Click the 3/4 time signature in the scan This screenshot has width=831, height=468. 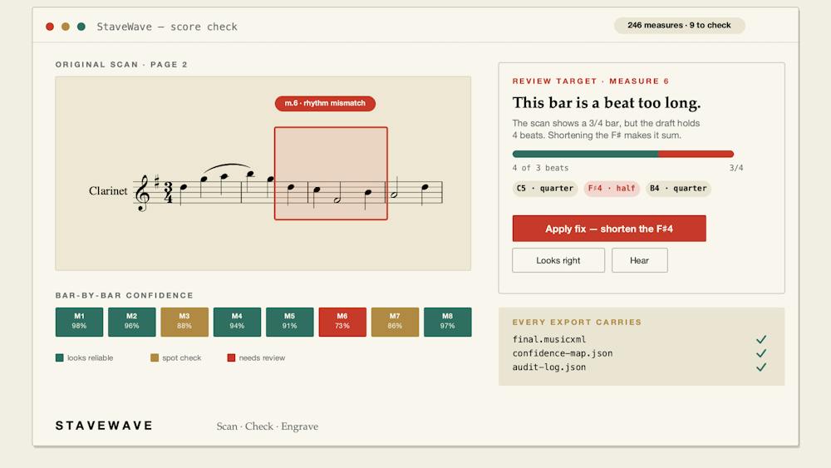coord(168,192)
